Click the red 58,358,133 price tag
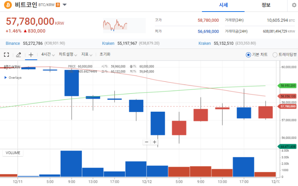The height and width of the screenshot is (186, 298). click(x=287, y=96)
